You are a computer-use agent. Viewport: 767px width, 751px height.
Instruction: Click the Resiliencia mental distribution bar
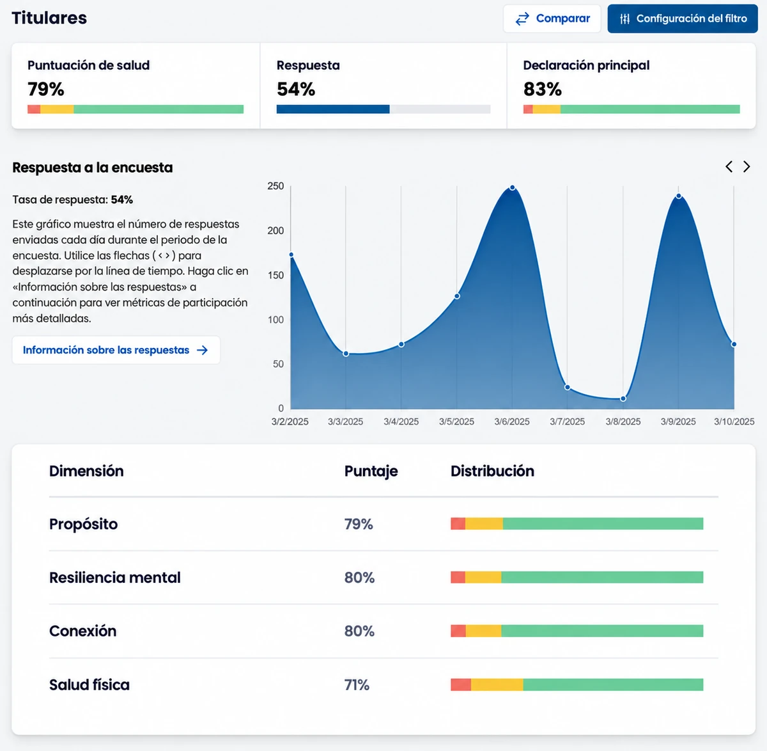point(577,578)
